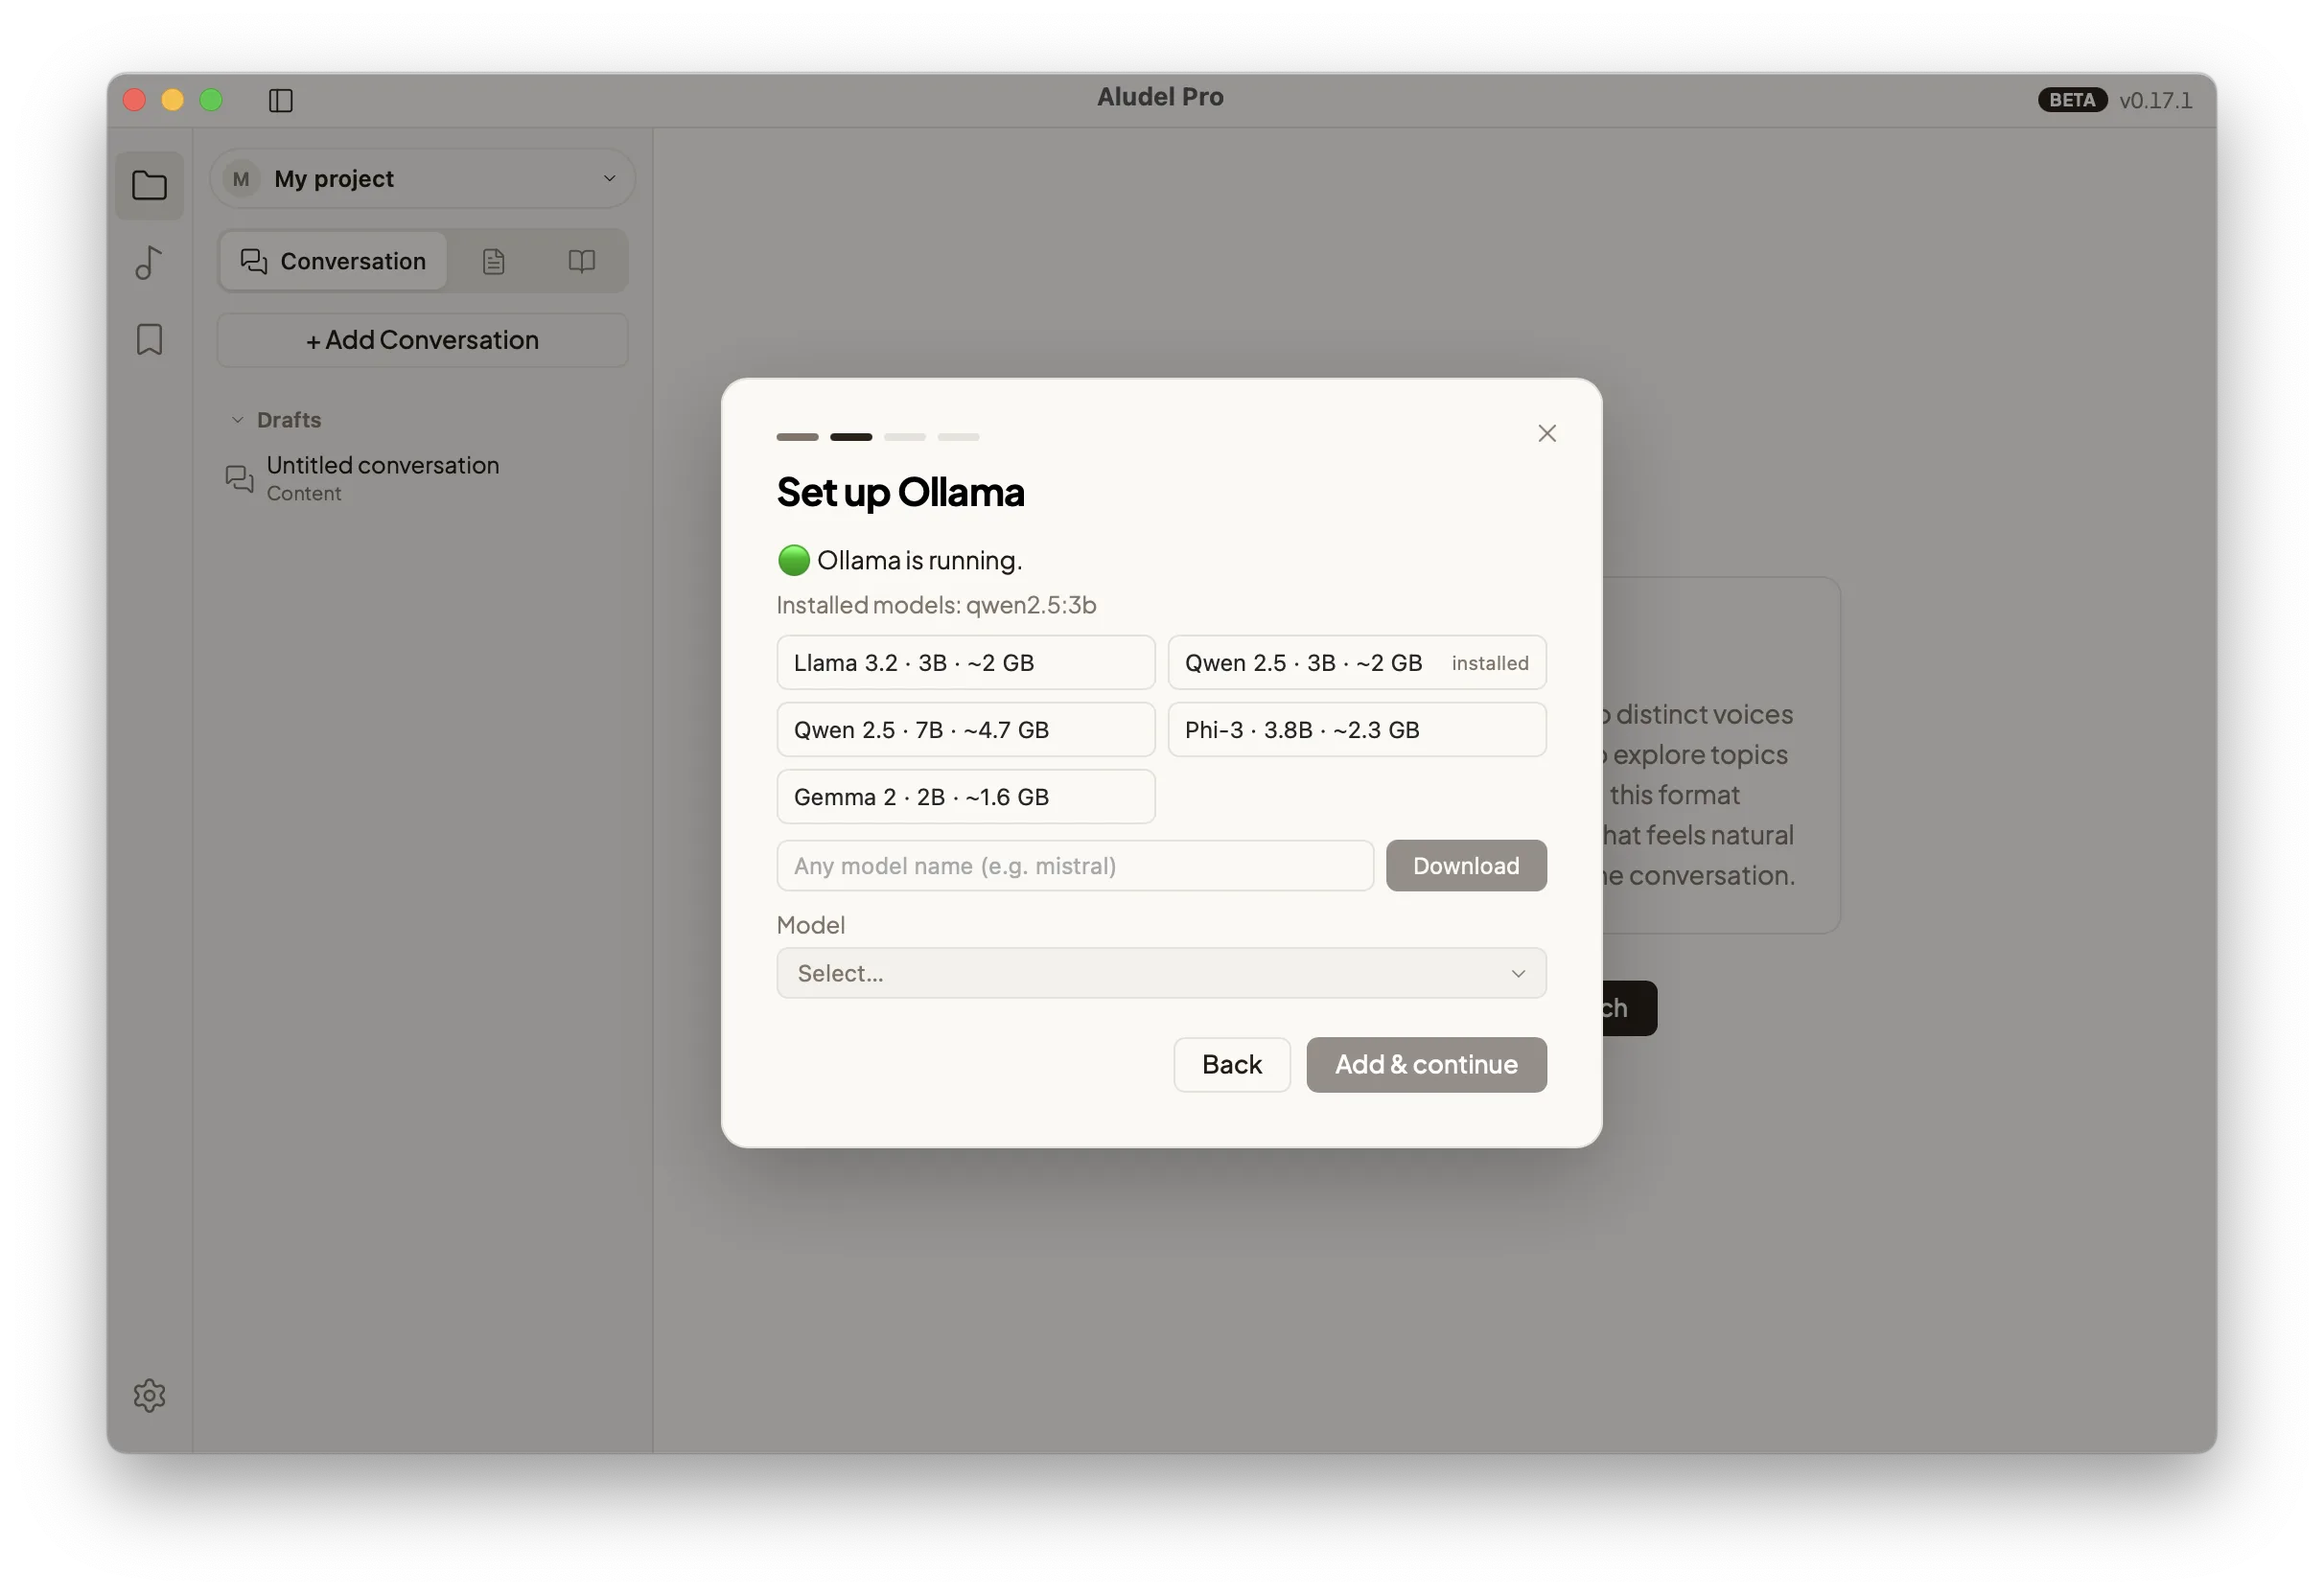
Task: Choose installed Qwen 2.5 3B model
Action: point(1356,662)
